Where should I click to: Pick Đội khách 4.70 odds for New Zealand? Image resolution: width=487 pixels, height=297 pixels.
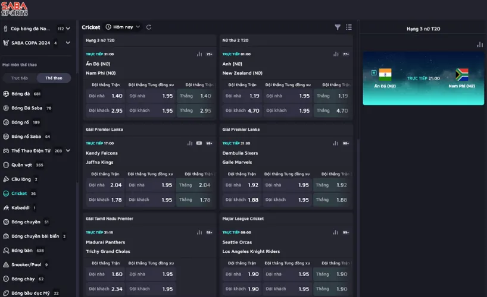(242, 110)
